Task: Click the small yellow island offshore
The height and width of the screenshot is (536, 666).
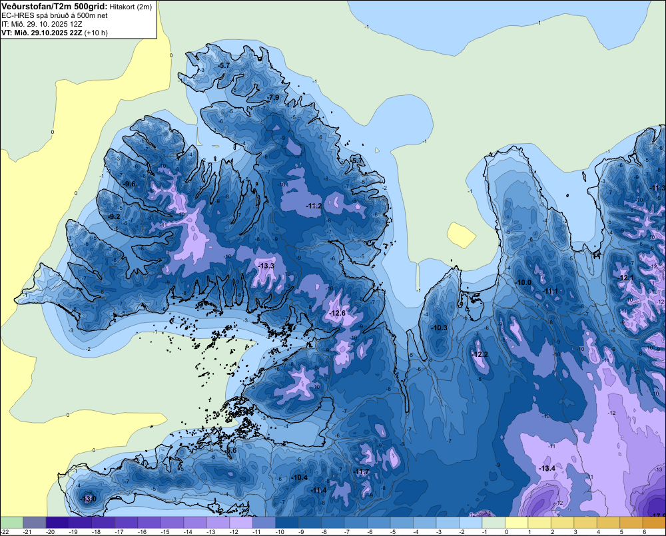Action: pyautogui.click(x=462, y=234)
